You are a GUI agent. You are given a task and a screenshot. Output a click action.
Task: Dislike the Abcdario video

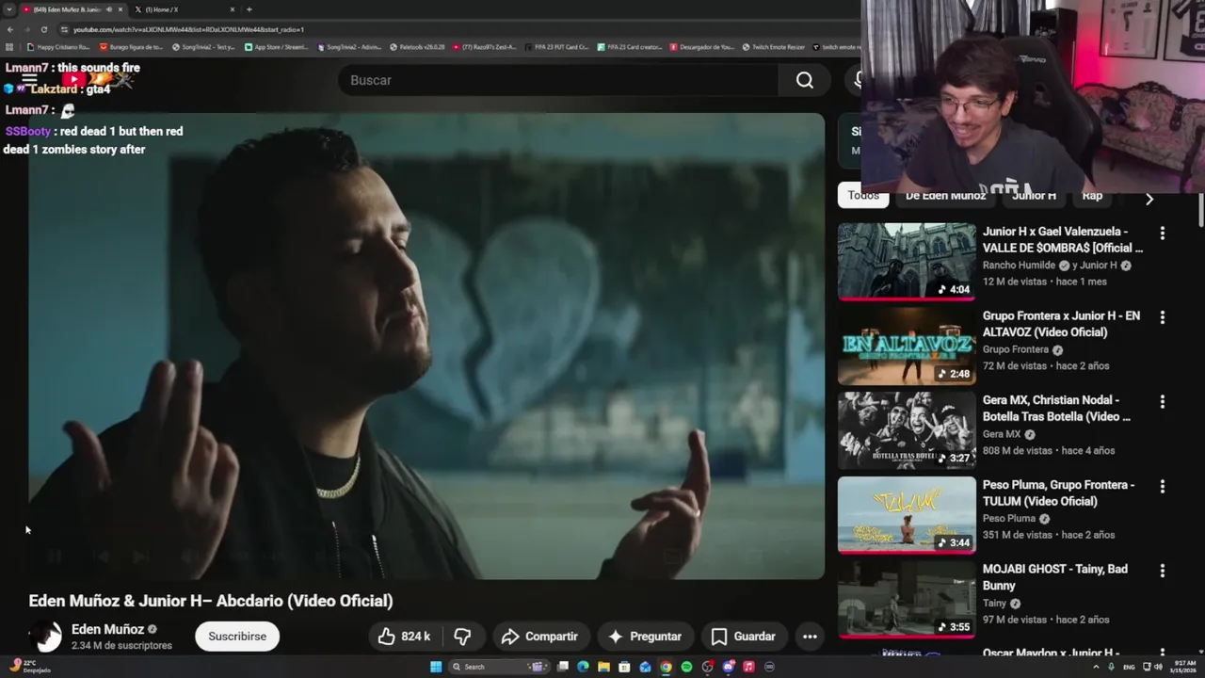click(462, 637)
